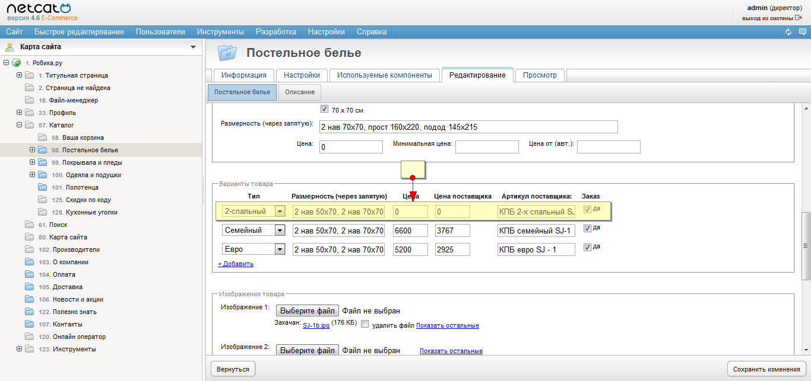811x381 pixels.
Task: Click the Минимальная цена input field
Action: pyautogui.click(x=487, y=146)
